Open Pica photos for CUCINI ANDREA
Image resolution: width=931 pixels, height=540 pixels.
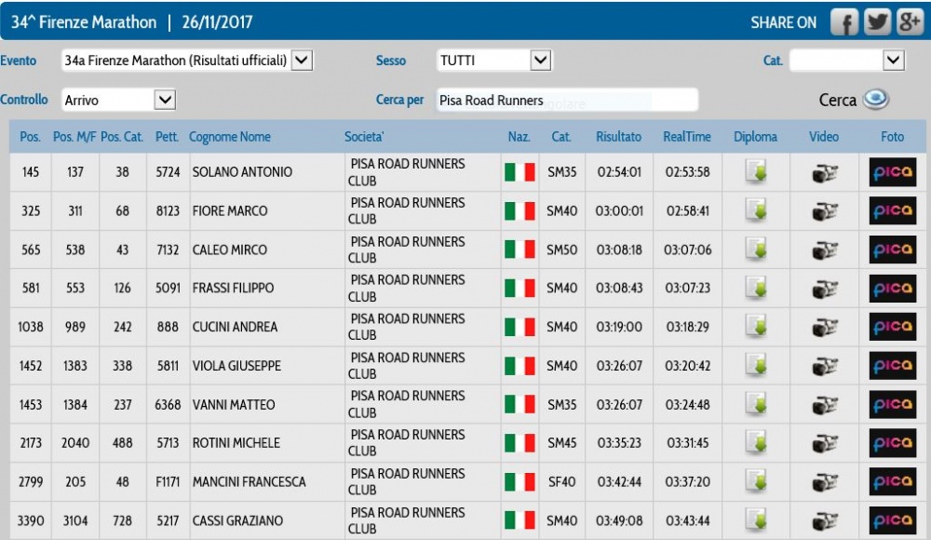point(893,327)
